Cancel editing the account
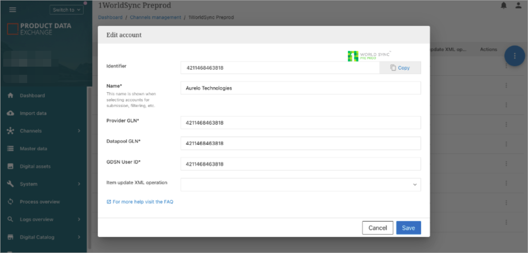528x253 pixels. click(377, 228)
